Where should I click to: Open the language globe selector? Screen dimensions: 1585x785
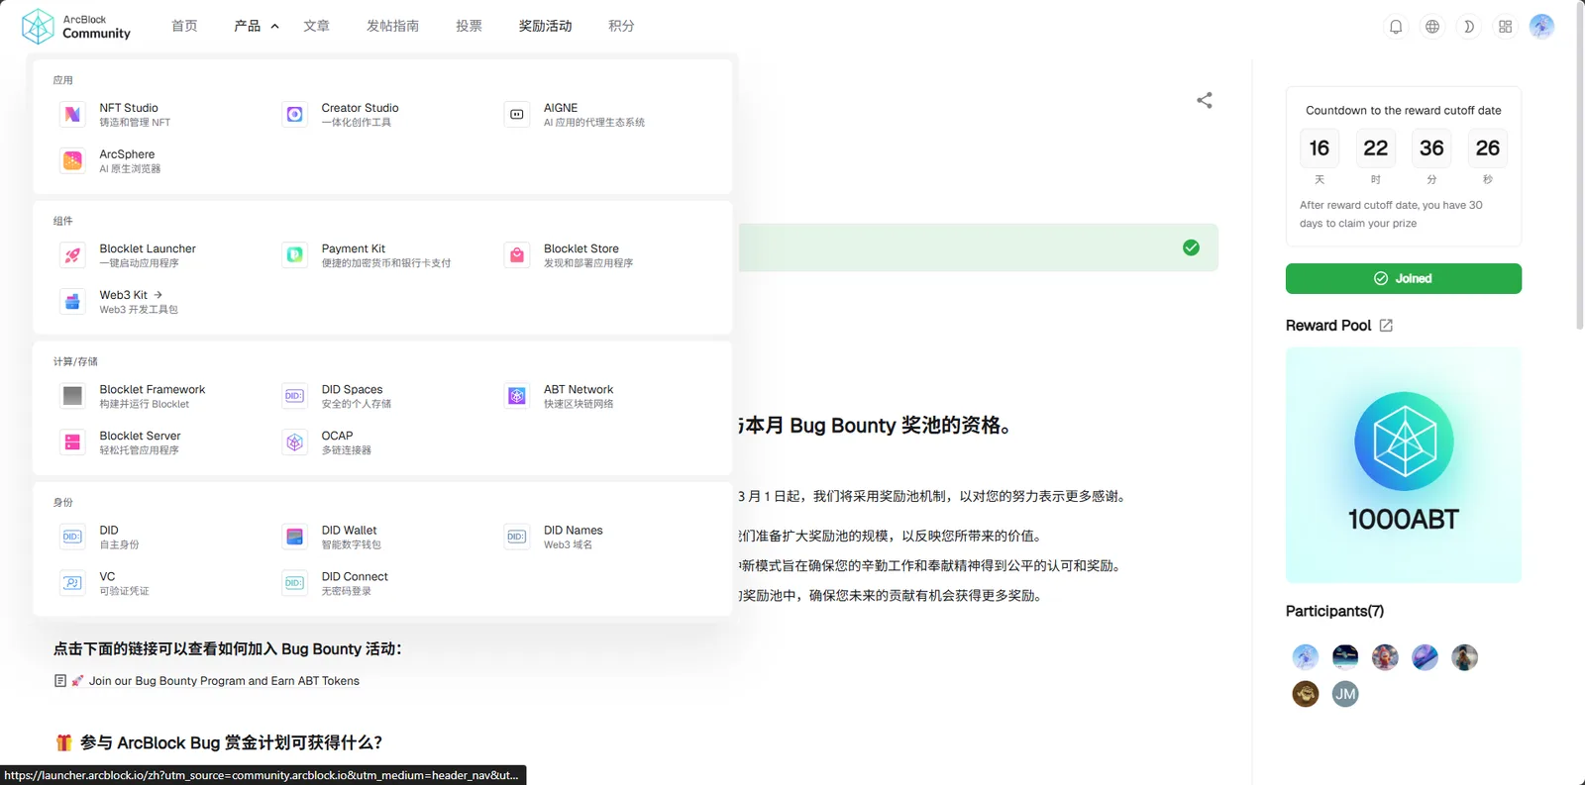coord(1432,27)
